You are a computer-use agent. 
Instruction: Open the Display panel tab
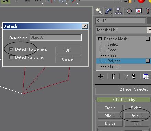138,11
